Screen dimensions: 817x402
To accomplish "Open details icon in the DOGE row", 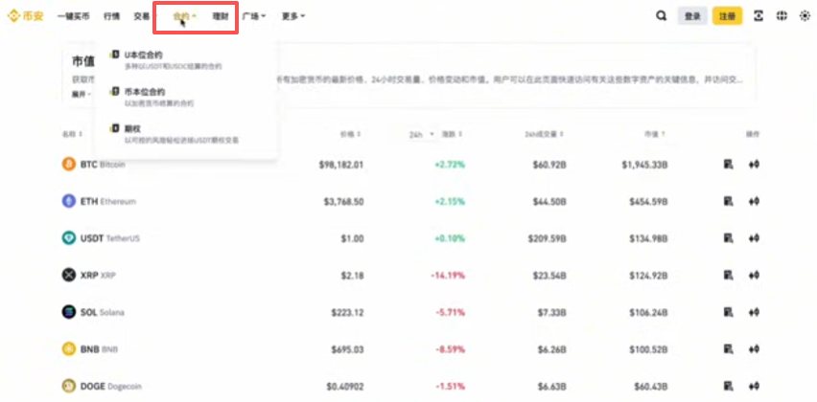I will (729, 386).
